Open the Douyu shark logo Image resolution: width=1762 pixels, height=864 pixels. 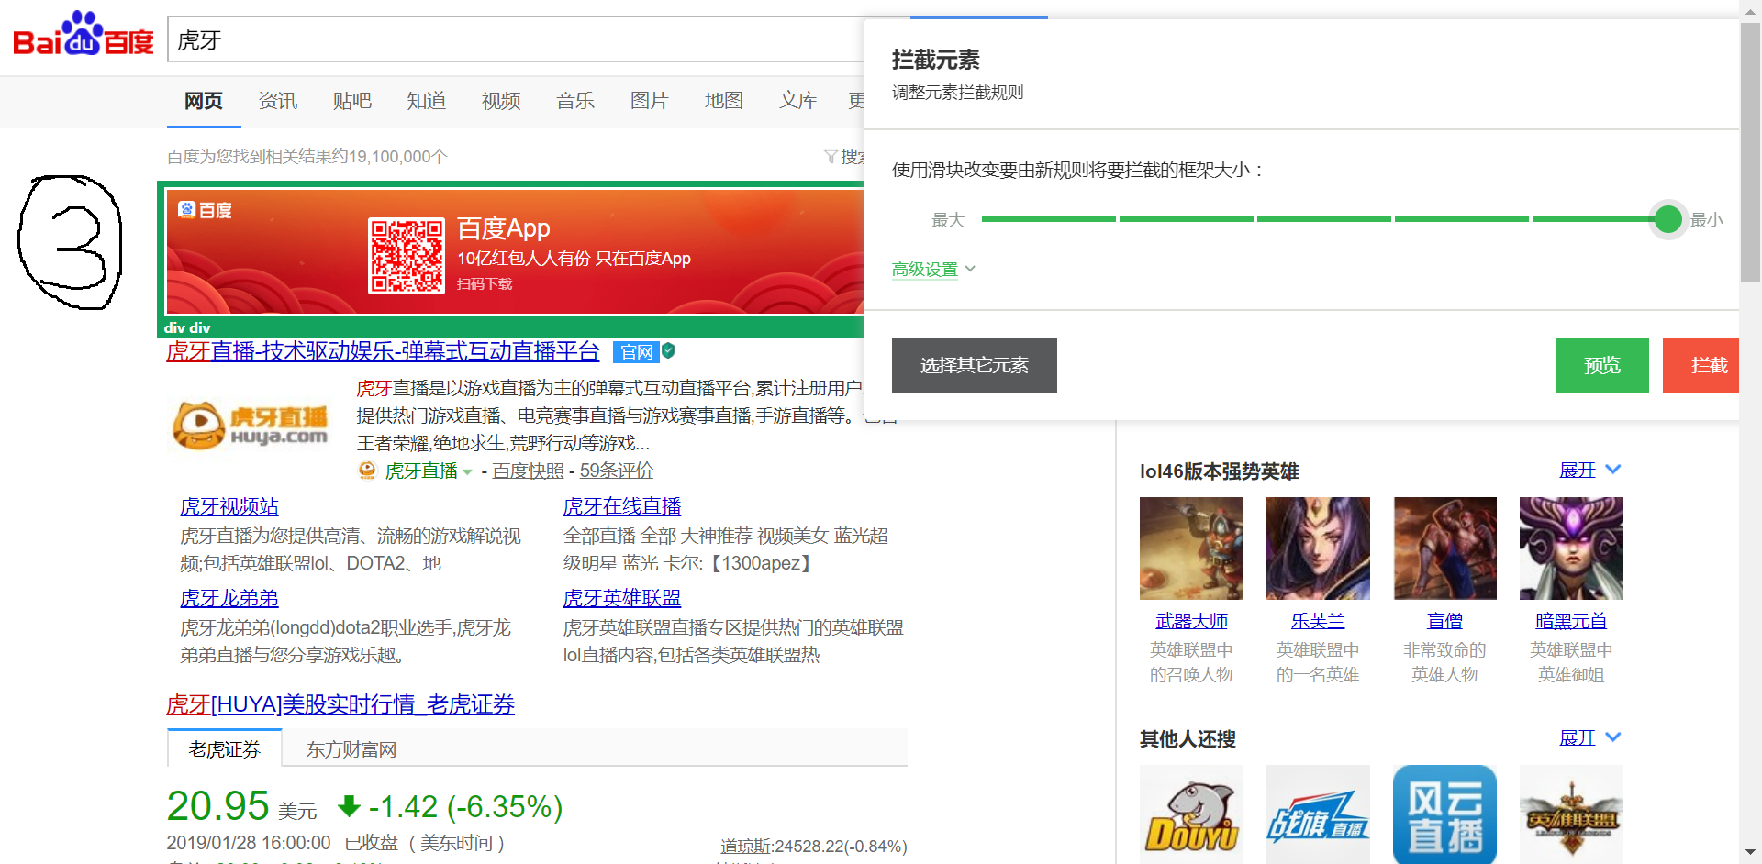[x=1191, y=814]
